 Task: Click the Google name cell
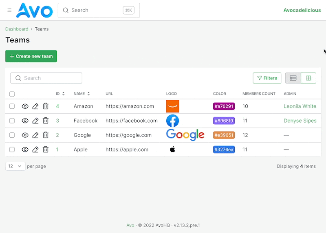click(x=82, y=135)
